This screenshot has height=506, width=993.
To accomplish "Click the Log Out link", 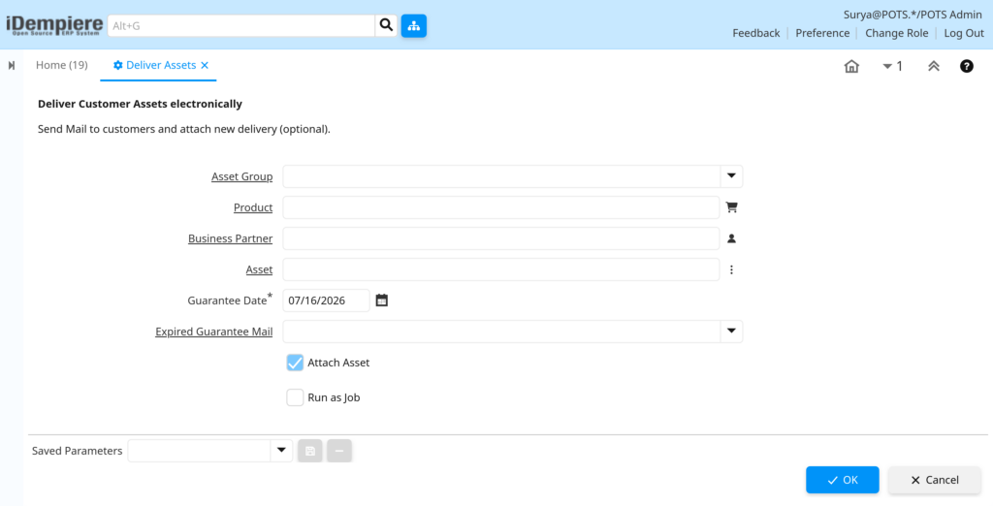I will click(964, 33).
